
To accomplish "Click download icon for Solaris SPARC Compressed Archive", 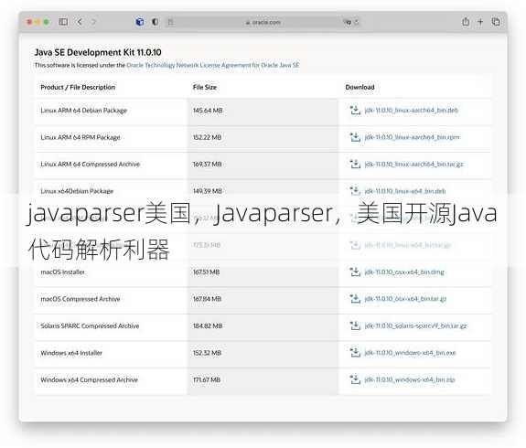I will point(355,325).
